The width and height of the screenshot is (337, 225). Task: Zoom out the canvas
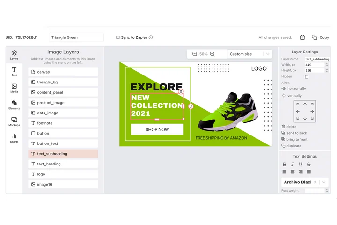(195, 54)
